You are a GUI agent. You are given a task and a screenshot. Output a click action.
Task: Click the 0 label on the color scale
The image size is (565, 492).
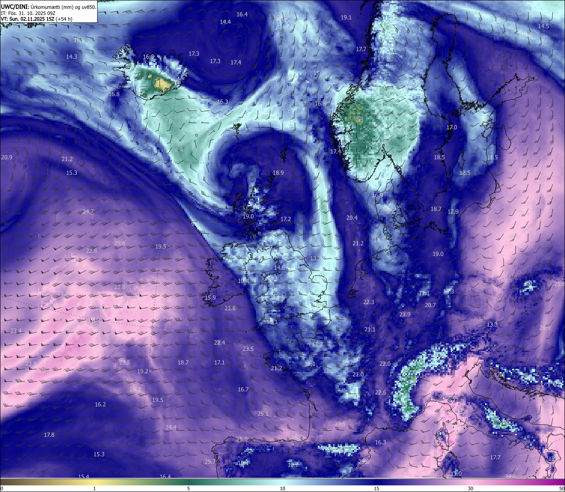pos(2,488)
